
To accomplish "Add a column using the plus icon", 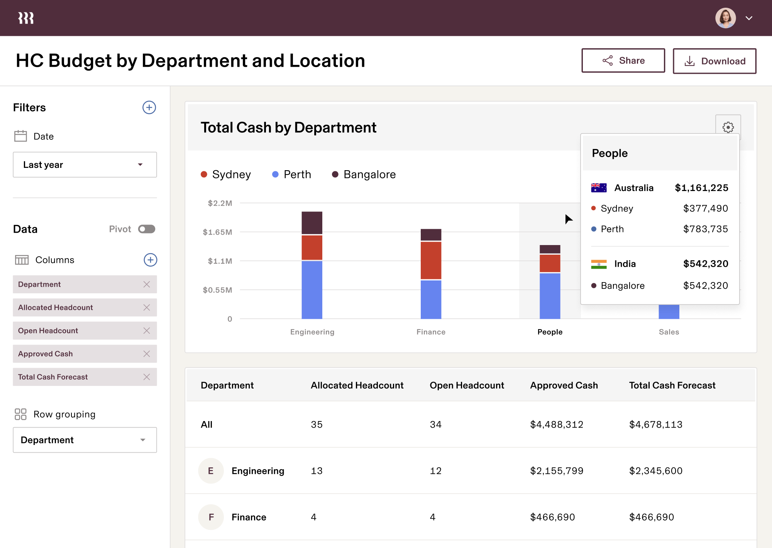I will [x=150, y=260].
